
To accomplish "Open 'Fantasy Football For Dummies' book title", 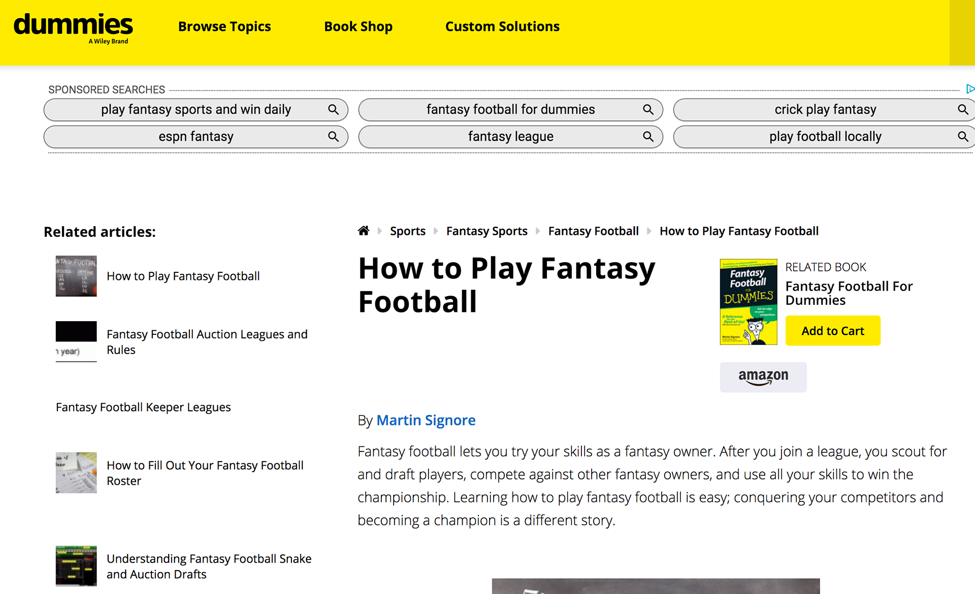I will pyautogui.click(x=849, y=293).
